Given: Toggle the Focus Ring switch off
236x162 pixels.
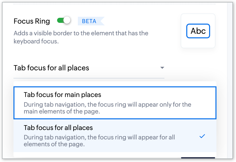Looking at the screenshot, I should (x=63, y=21).
